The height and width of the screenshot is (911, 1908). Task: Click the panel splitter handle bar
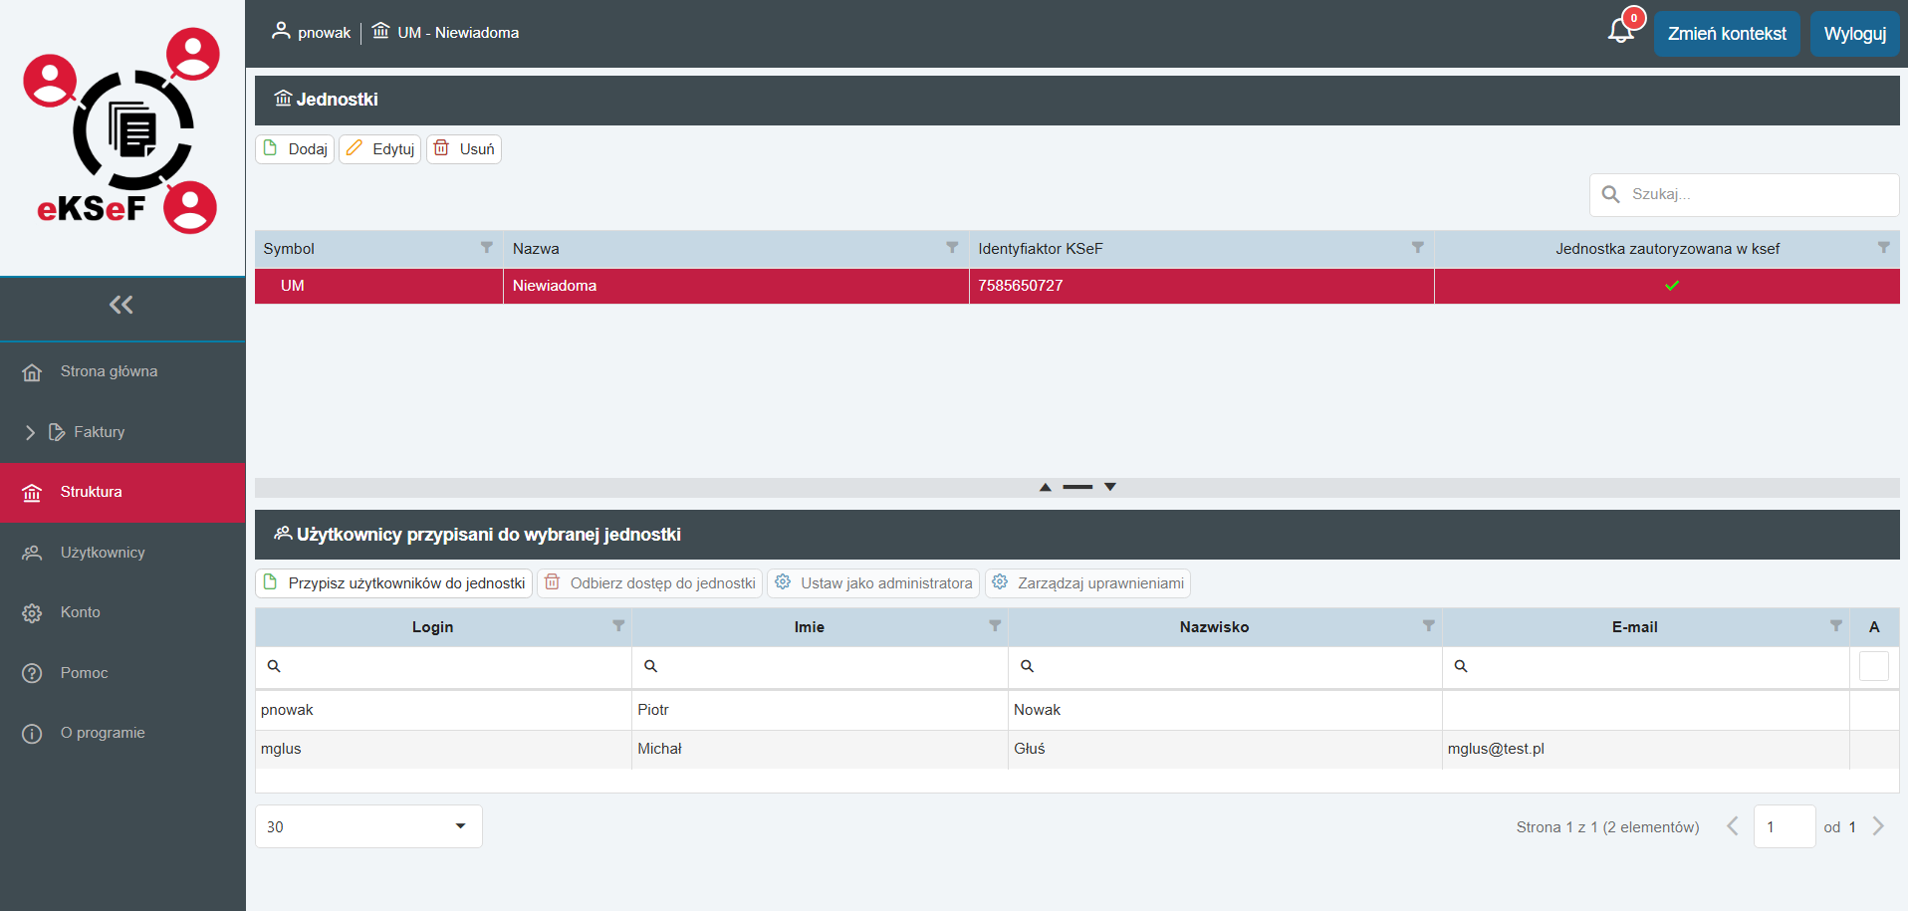coord(1077,487)
